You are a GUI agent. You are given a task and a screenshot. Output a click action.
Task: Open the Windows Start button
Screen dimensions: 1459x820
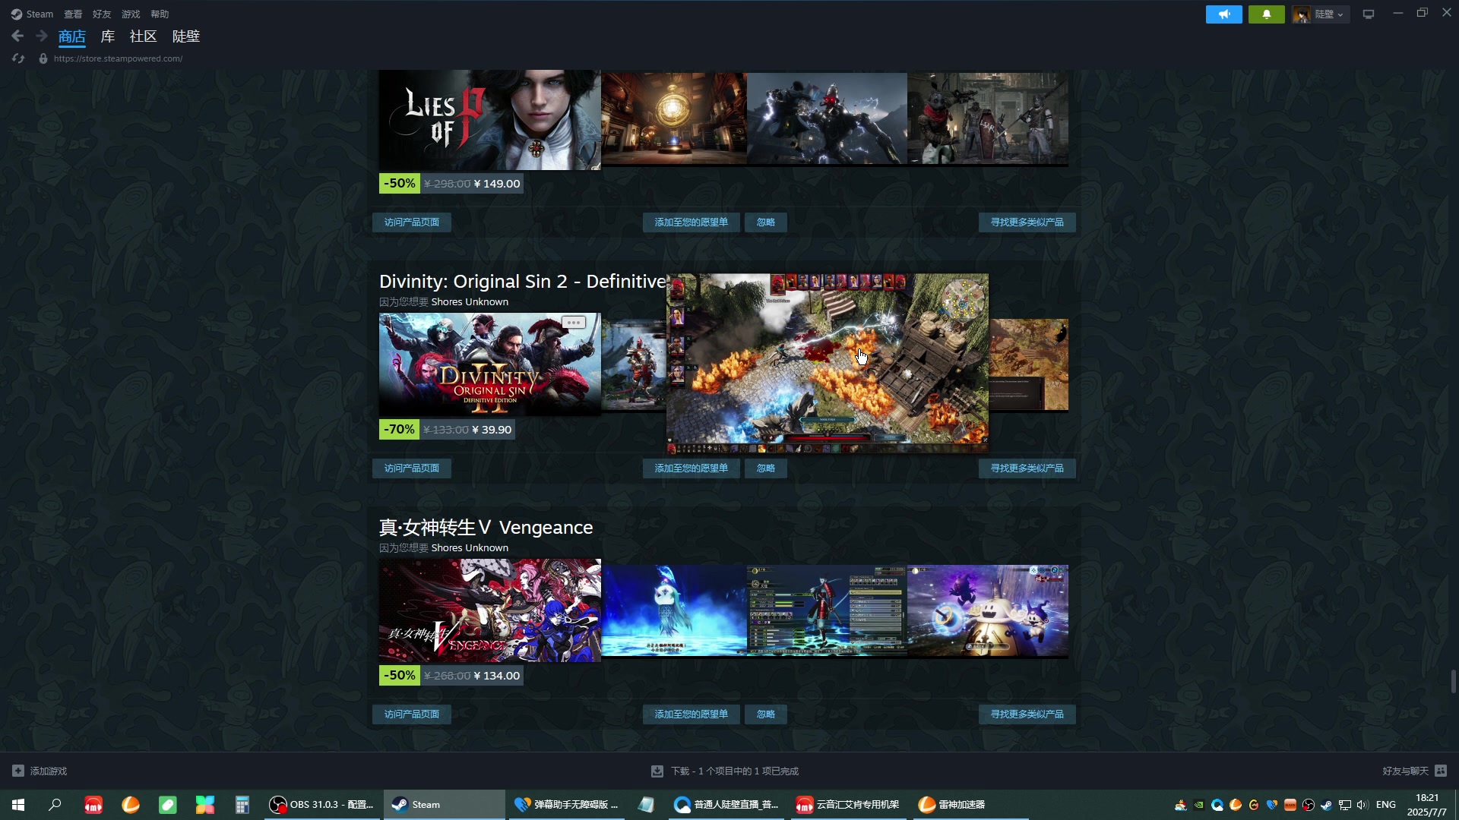tap(18, 805)
